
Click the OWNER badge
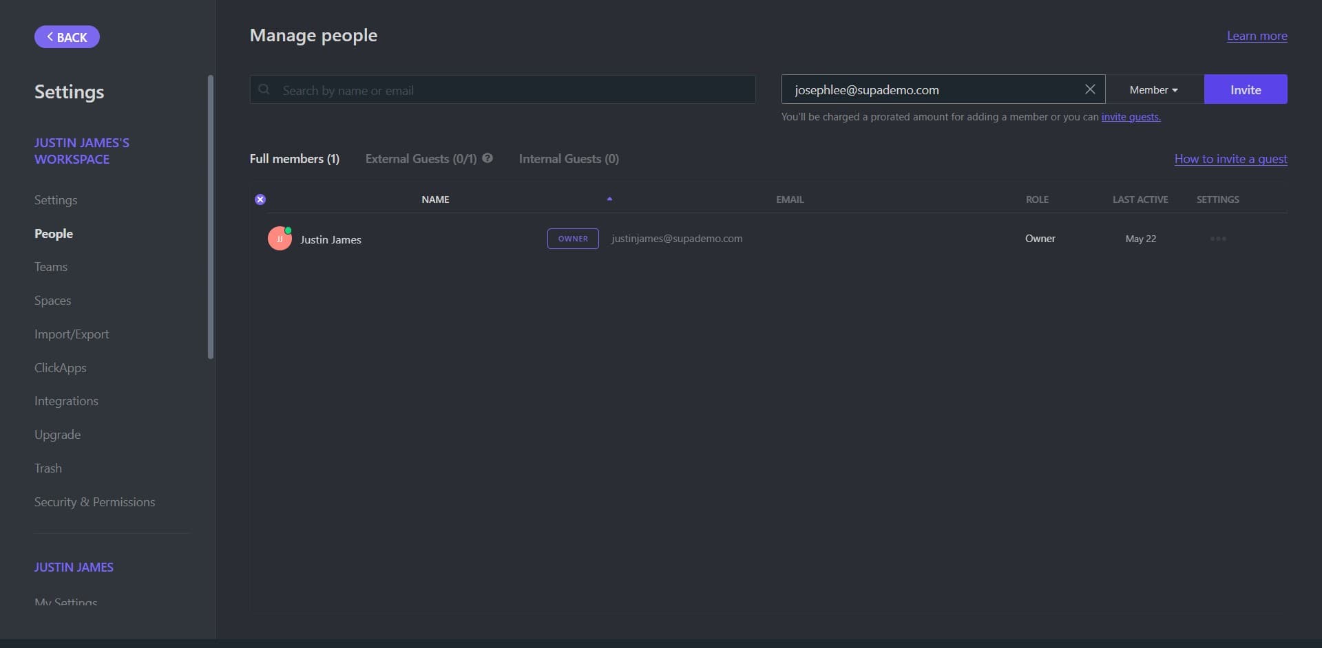(x=573, y=239)
